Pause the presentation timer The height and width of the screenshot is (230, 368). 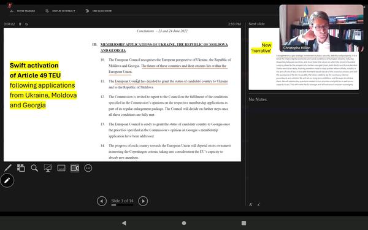tap(20, 24)
